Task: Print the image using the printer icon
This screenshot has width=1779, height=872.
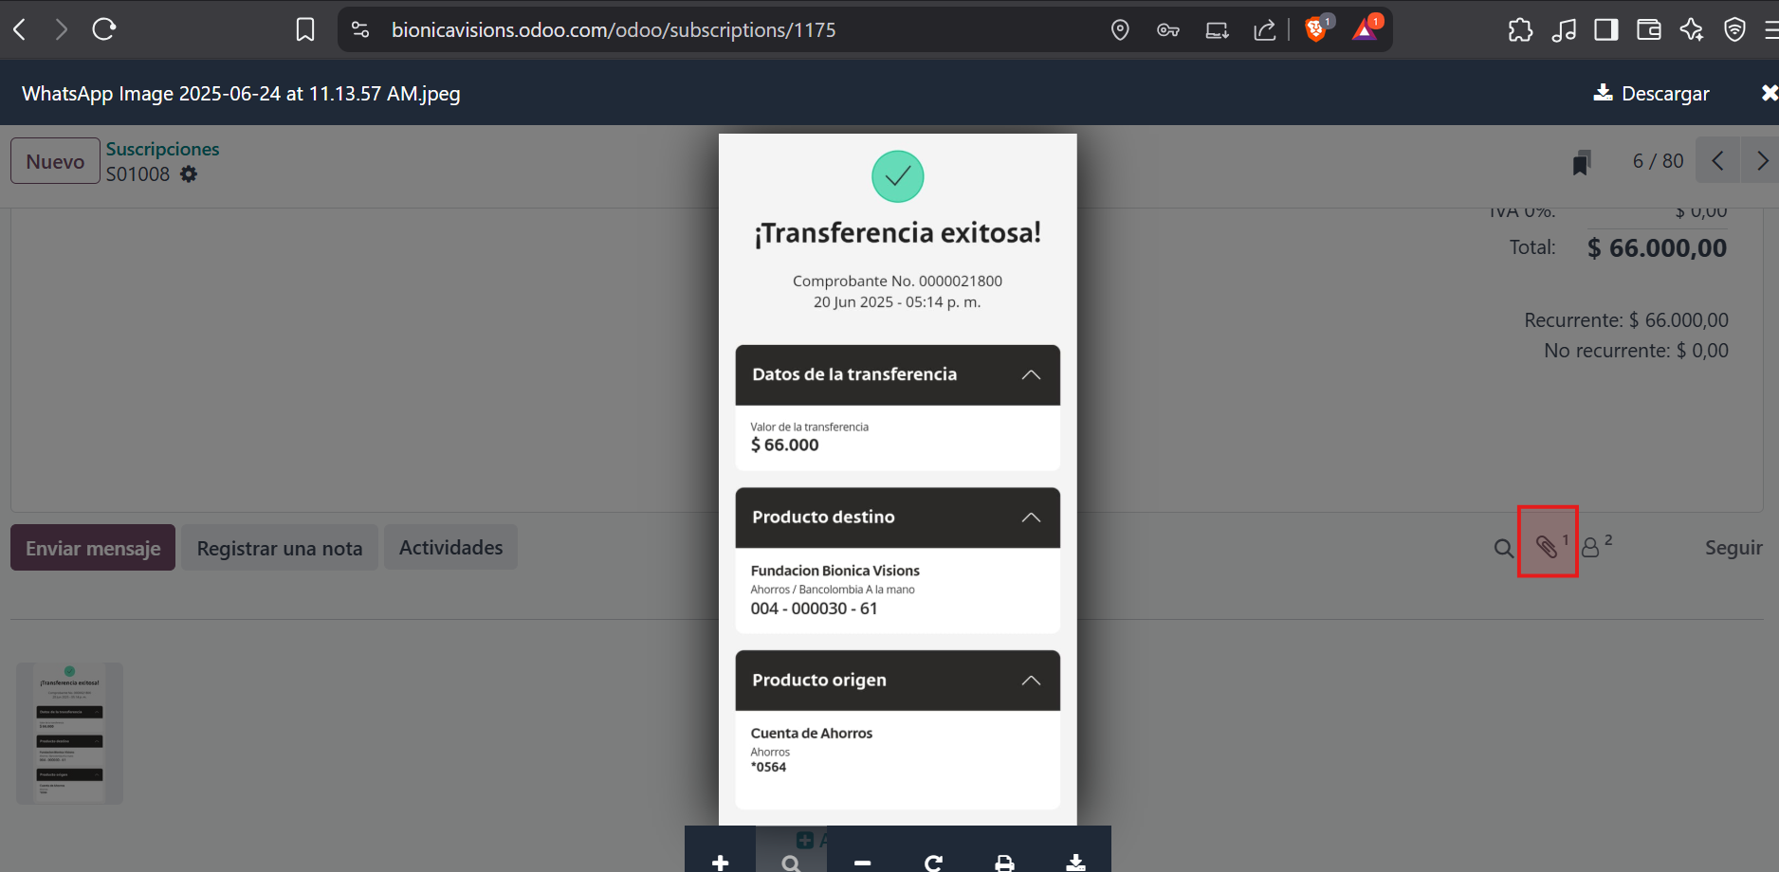Action: point(1004,862)
